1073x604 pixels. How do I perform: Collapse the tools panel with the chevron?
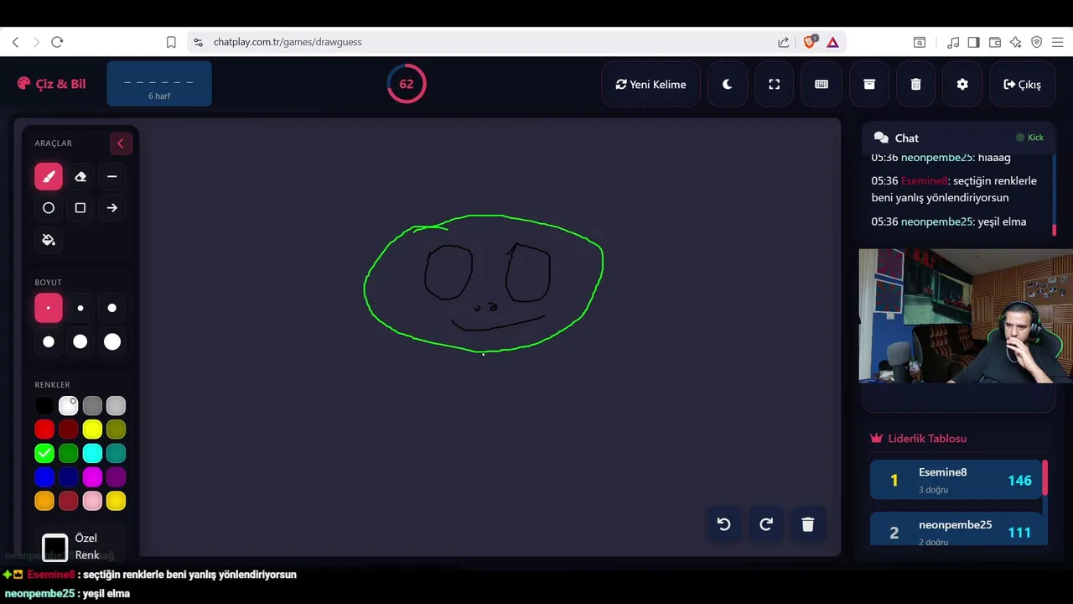(121, 143)
